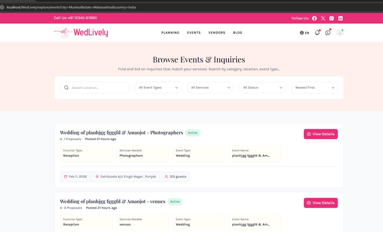The image size is (383, 232).
Task: Expand the All Event Types dropdown
Action: click(158, 88)
